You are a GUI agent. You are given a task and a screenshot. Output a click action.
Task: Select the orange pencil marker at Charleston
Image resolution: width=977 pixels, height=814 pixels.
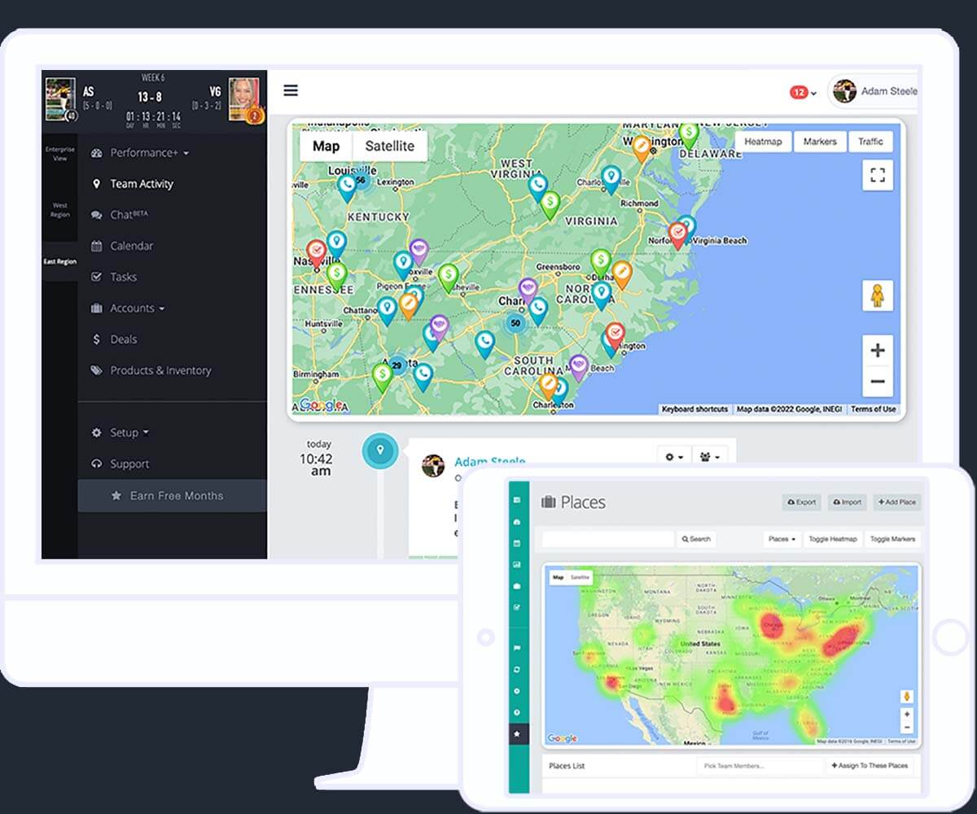click(x=549, y=386)
